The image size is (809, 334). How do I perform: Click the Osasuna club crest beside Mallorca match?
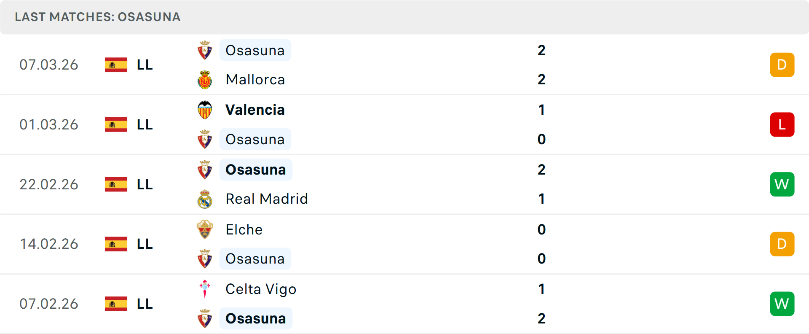click(x=205, y=50)
